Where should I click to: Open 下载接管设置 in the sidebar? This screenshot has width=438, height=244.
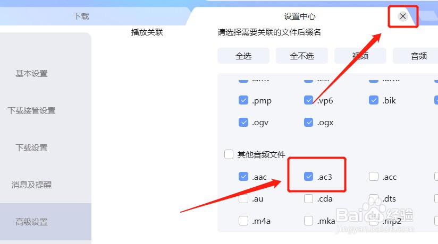click(x=31, y=111)
